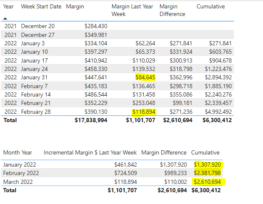Image resolution: width=263 pixels, height=204 pixels.
Task: Sort by Margin Last Year Week header
Action: pos(132,10)
